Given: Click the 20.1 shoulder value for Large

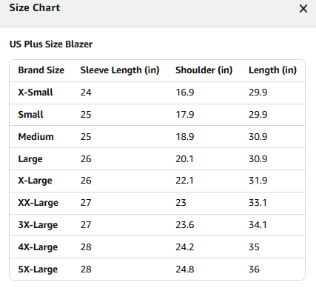Looking at the screenshot, I should (x=184, y=159).
